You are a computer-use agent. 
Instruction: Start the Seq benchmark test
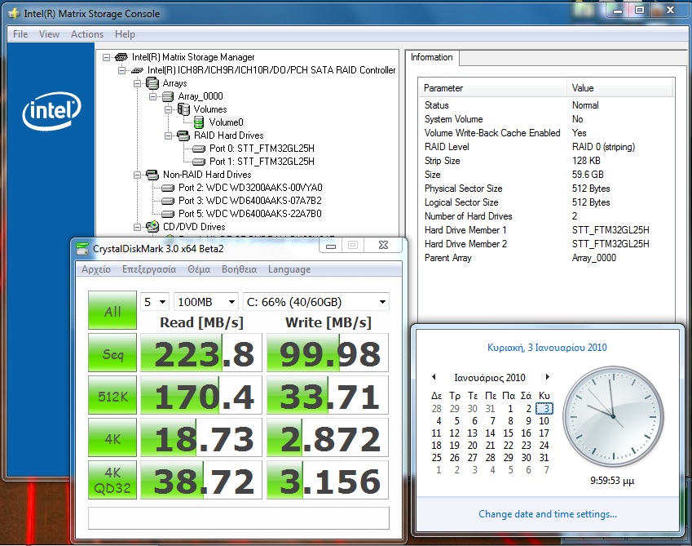point(112,353)
